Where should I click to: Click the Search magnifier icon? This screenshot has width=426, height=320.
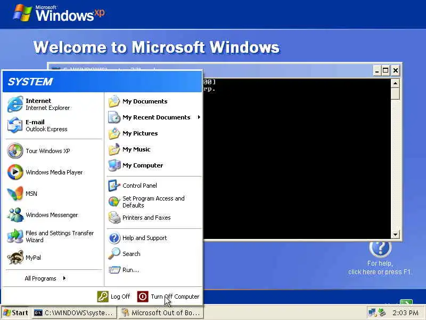[x=114, y=254]
